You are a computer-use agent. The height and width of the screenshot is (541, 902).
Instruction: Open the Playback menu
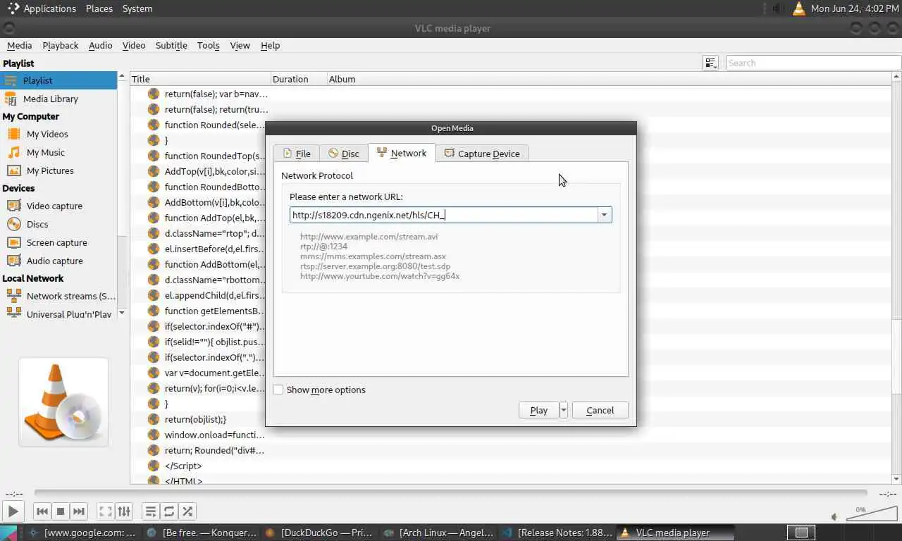(60, 45)
